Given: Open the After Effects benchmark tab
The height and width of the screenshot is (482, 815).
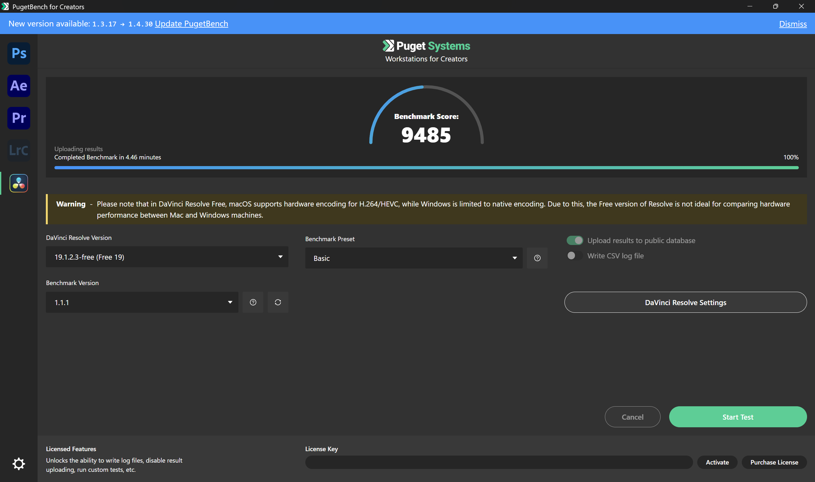Looking at the screenshot, I should coord(19,86).
